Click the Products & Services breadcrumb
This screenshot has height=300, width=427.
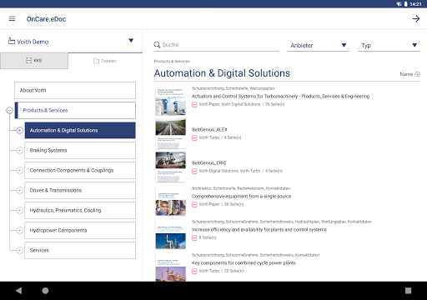pos(172,61)
